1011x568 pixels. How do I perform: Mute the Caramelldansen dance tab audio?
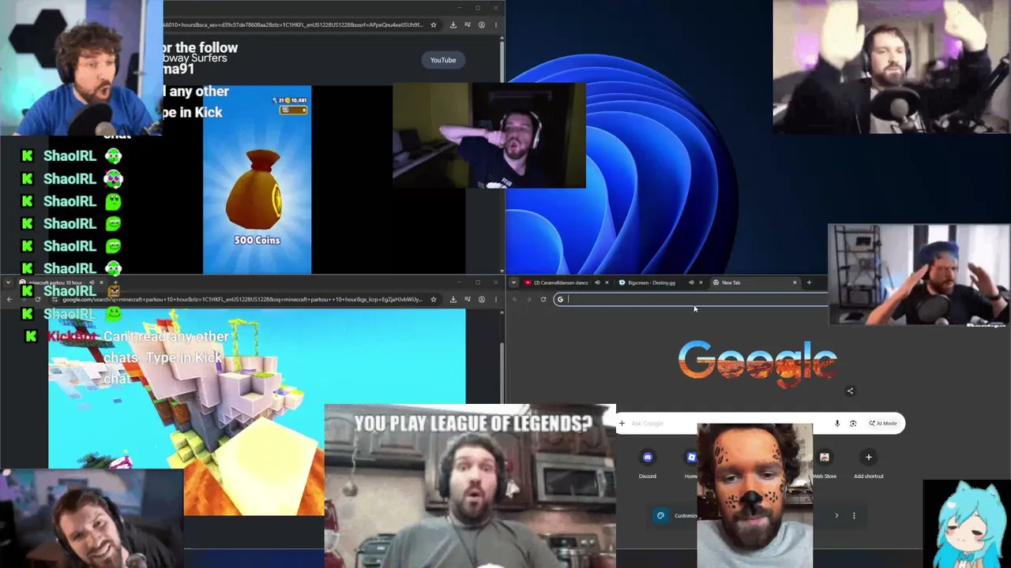click(x=597, y=282)
